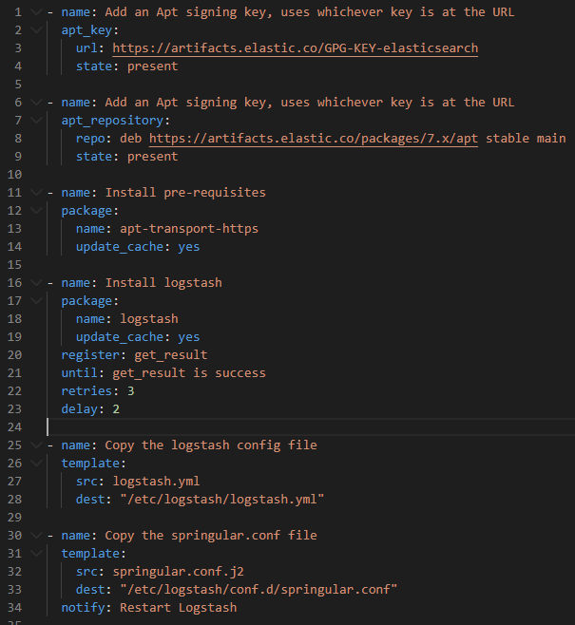This screenshot has height=625, width=575.
Task: Click line number 10 in the gutter
Action: pyautogui.click(x=15, y=175)
